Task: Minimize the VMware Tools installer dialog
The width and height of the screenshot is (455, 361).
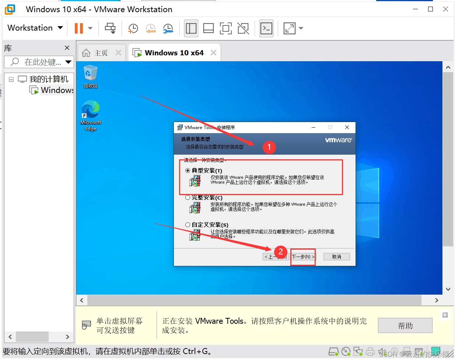Action: (314, 127)
